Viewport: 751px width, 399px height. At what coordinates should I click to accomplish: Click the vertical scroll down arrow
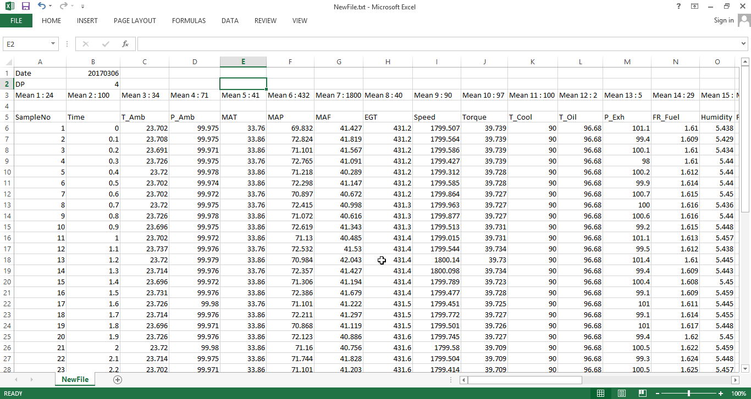[745, 368]
